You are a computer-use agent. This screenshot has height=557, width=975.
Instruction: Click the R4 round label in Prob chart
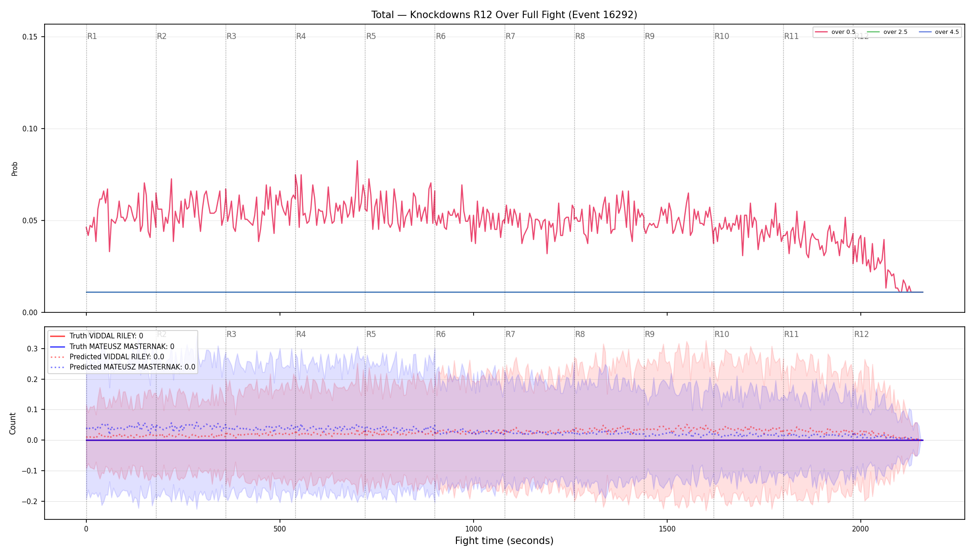pos(301,36)
